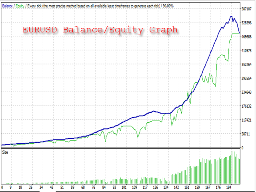The width and height of the screenshot is (256, 192).
Task: Click the 134 horizontal axis label
Action: point(166,187)
